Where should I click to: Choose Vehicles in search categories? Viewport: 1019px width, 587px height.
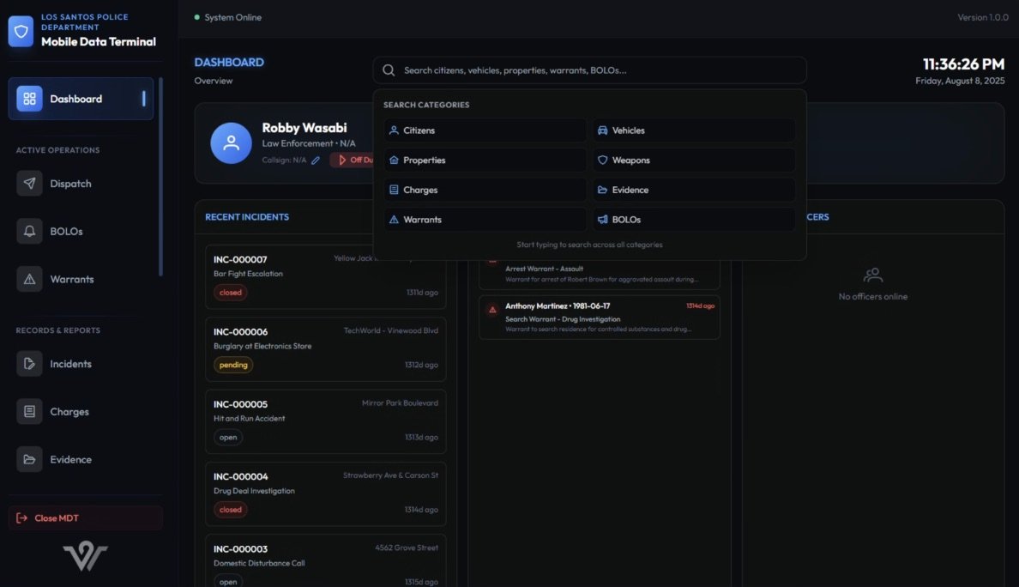point(694,130)
